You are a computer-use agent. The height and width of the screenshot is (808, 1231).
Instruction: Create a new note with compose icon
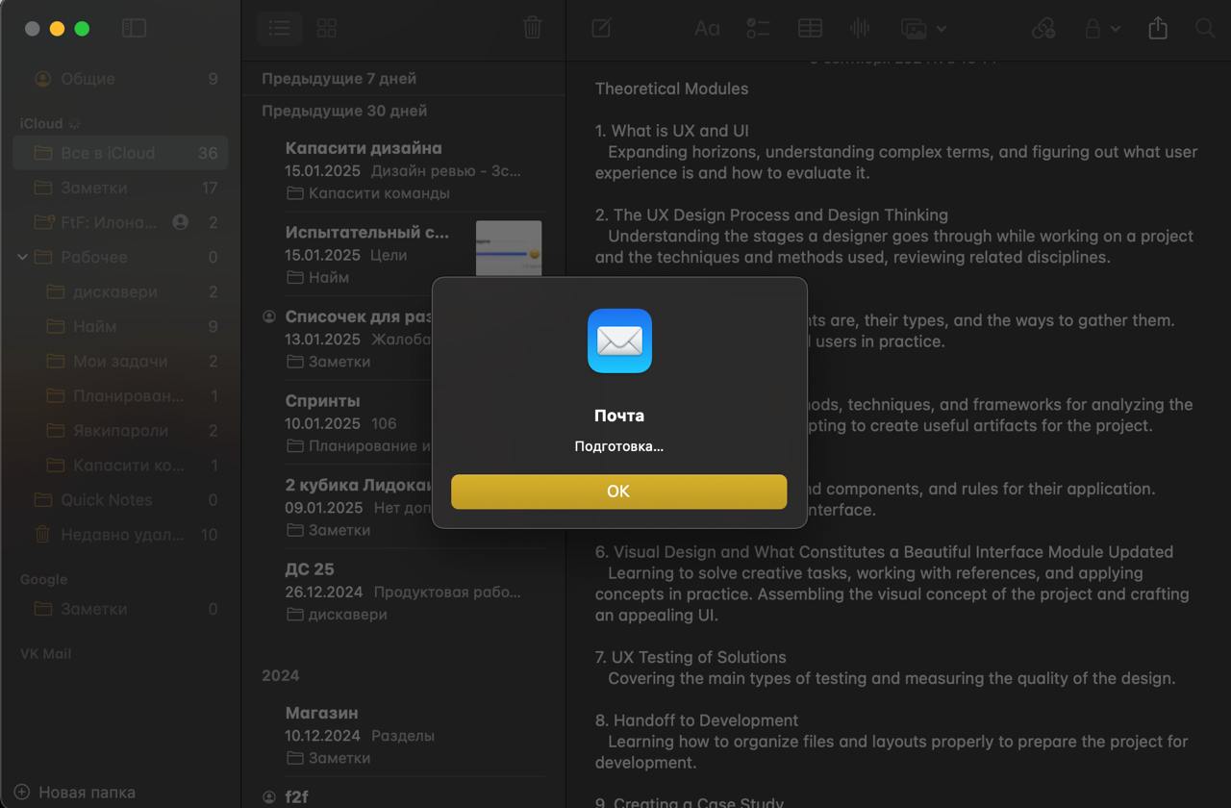601,28
